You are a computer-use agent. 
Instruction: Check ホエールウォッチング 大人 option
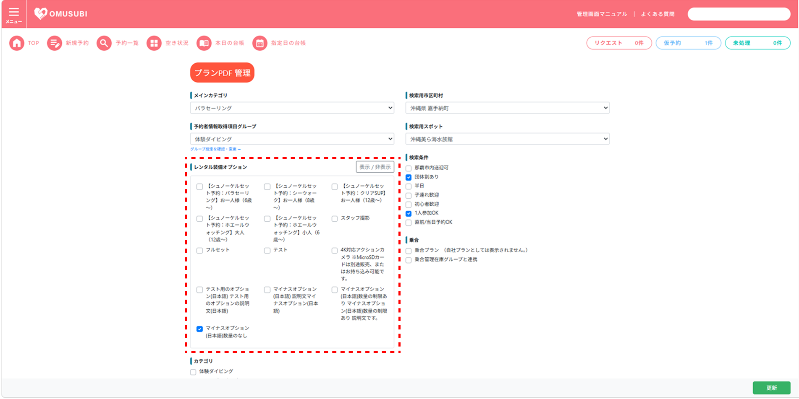point(199,219)
